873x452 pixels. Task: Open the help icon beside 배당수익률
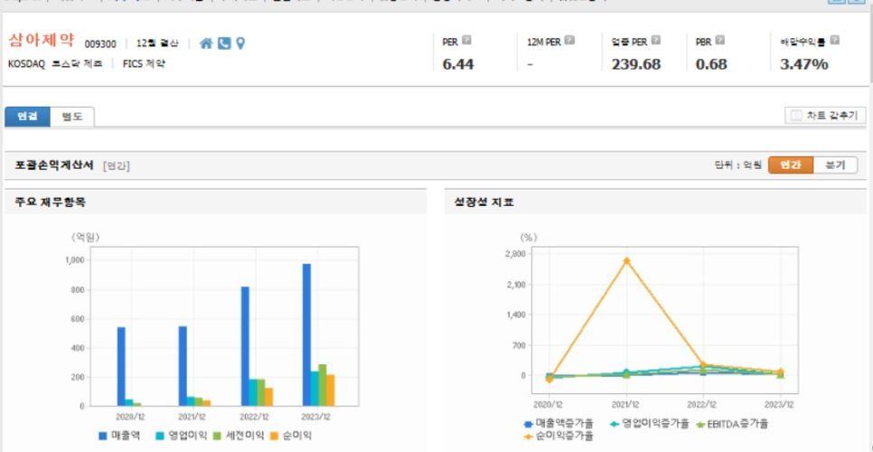click(x=834, y=40)
